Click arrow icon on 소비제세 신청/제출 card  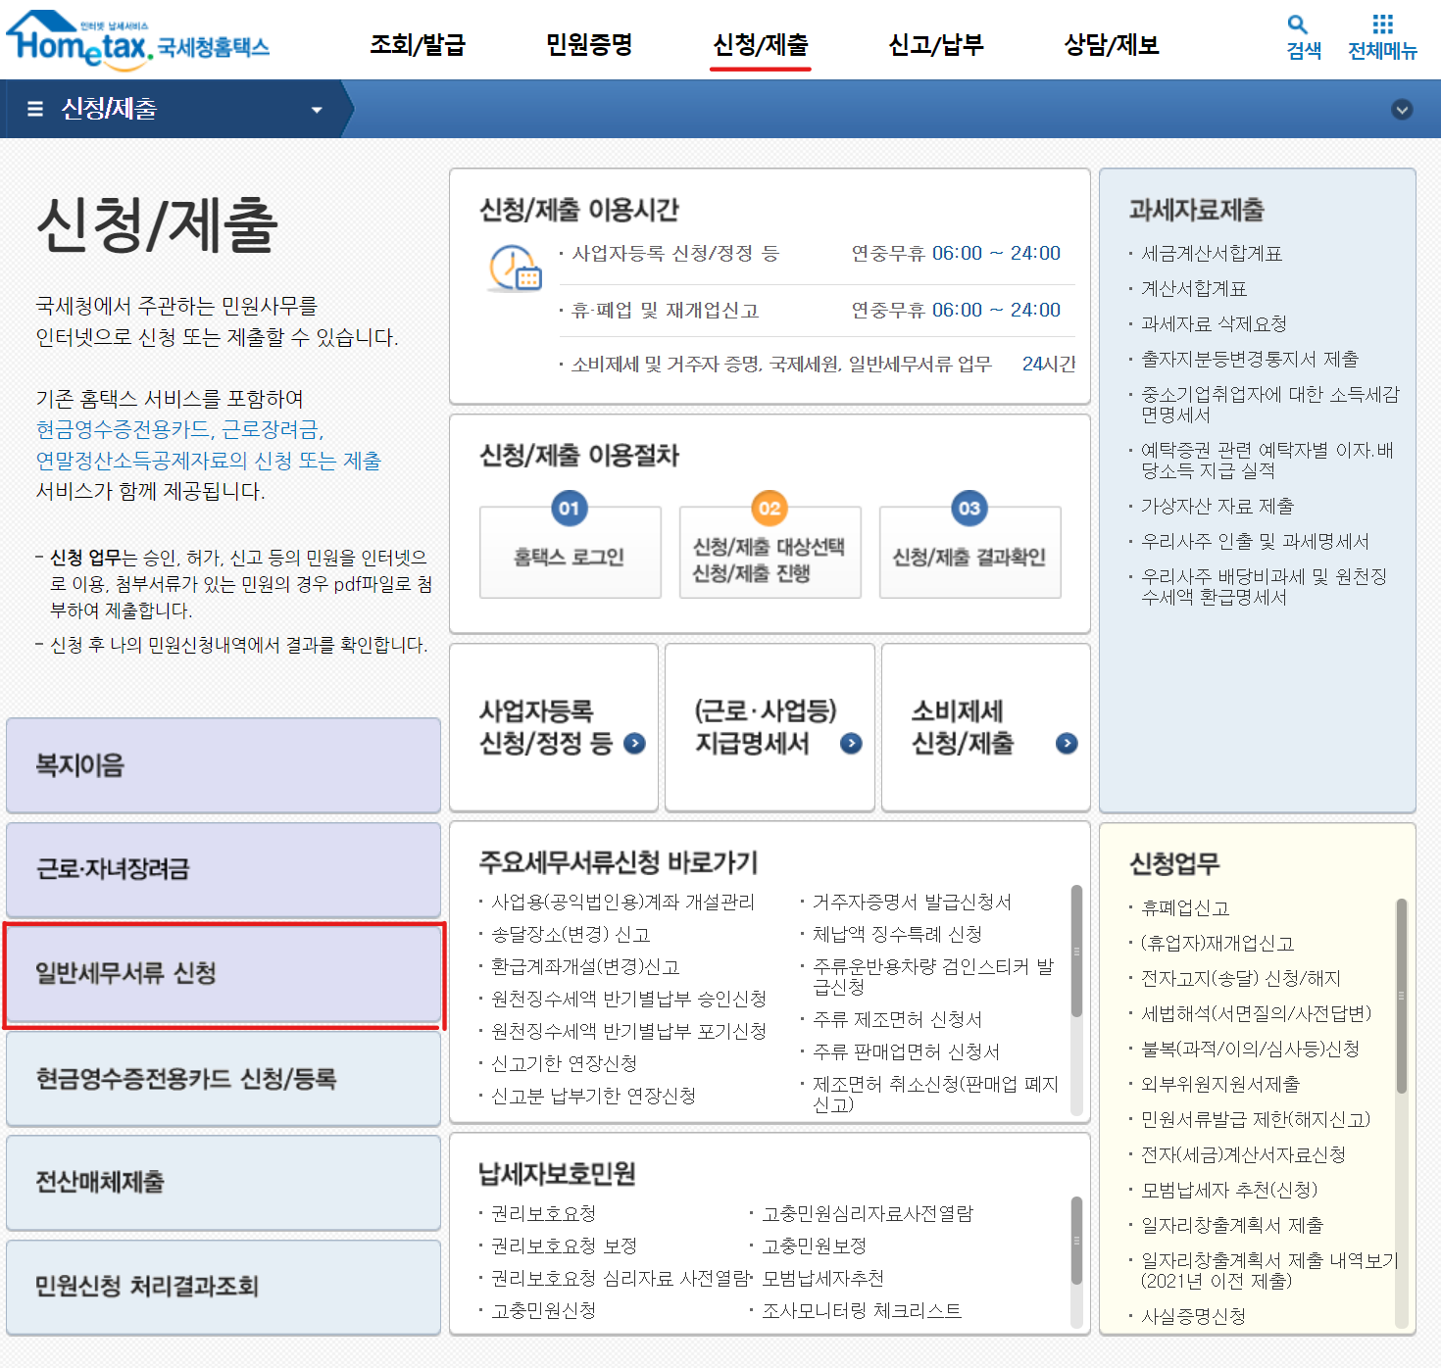tap(1067, 744)
